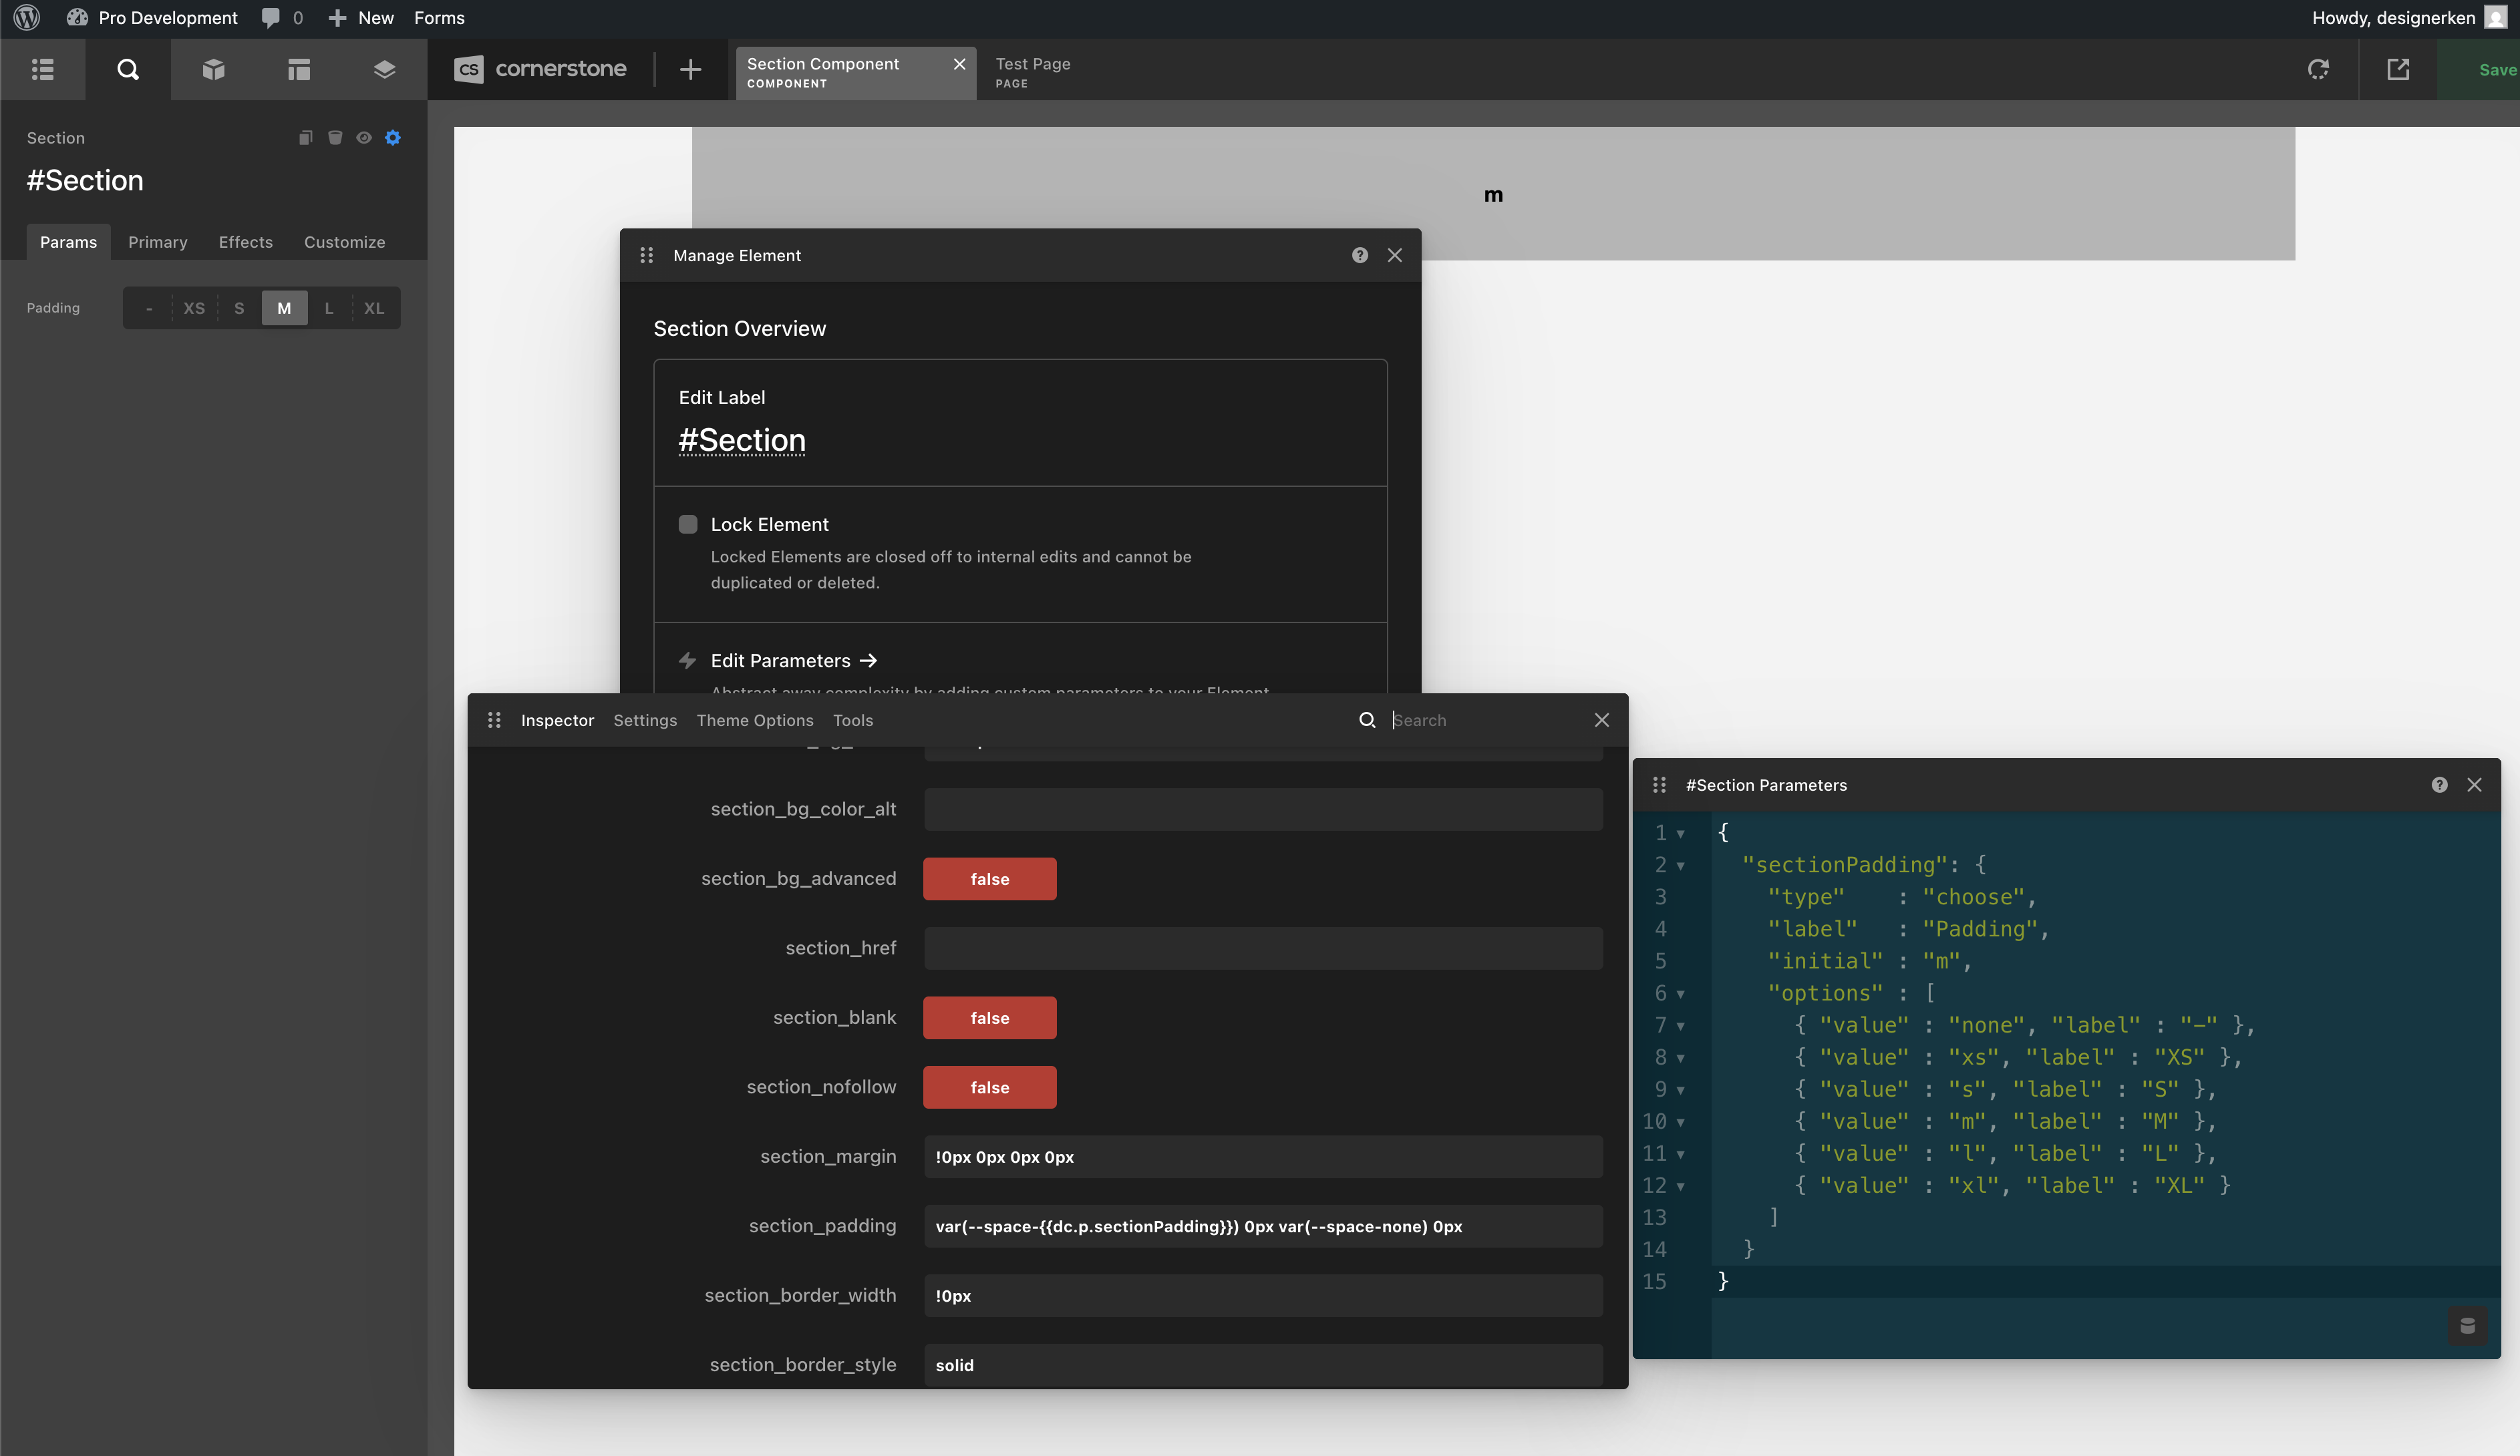
Task: Enable the Lock Element checkbox
Action: coord(688,524)
